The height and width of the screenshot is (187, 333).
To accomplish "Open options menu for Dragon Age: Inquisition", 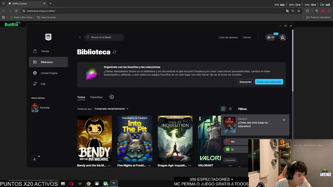I will pyautogui.click(x=190, y=165).
